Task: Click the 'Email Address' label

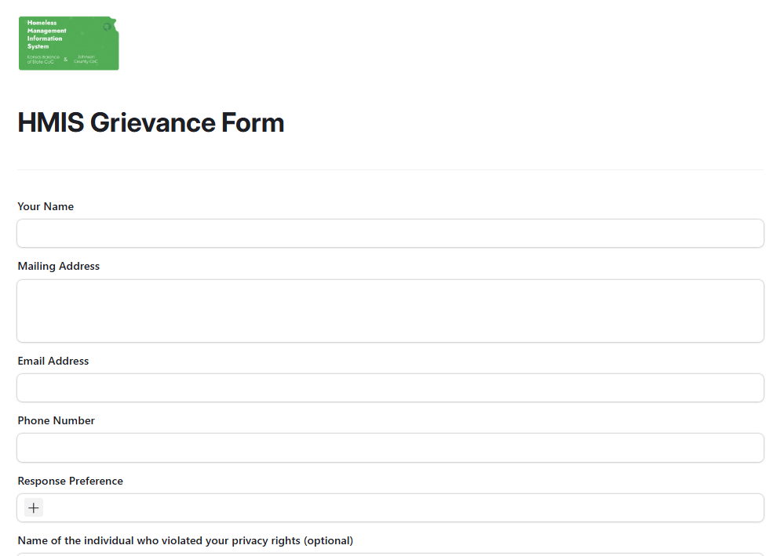Action: pyautogui.click(x=53, y=362)
